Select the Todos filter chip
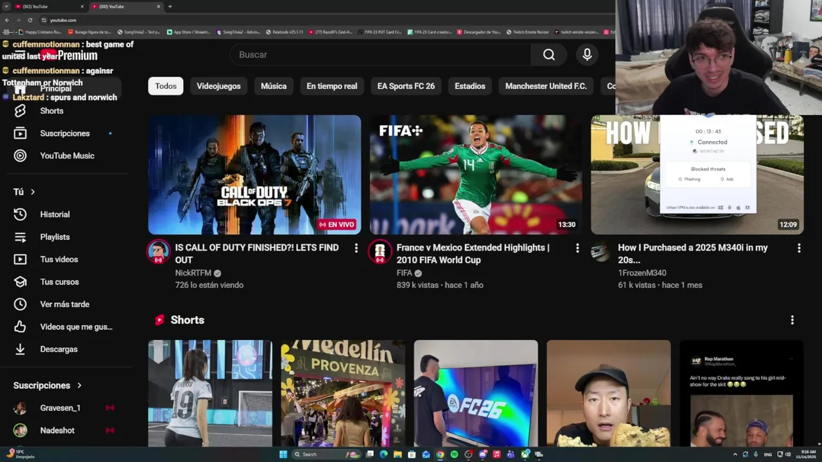This screenshot has height=462, width=822. pos(166,86)
